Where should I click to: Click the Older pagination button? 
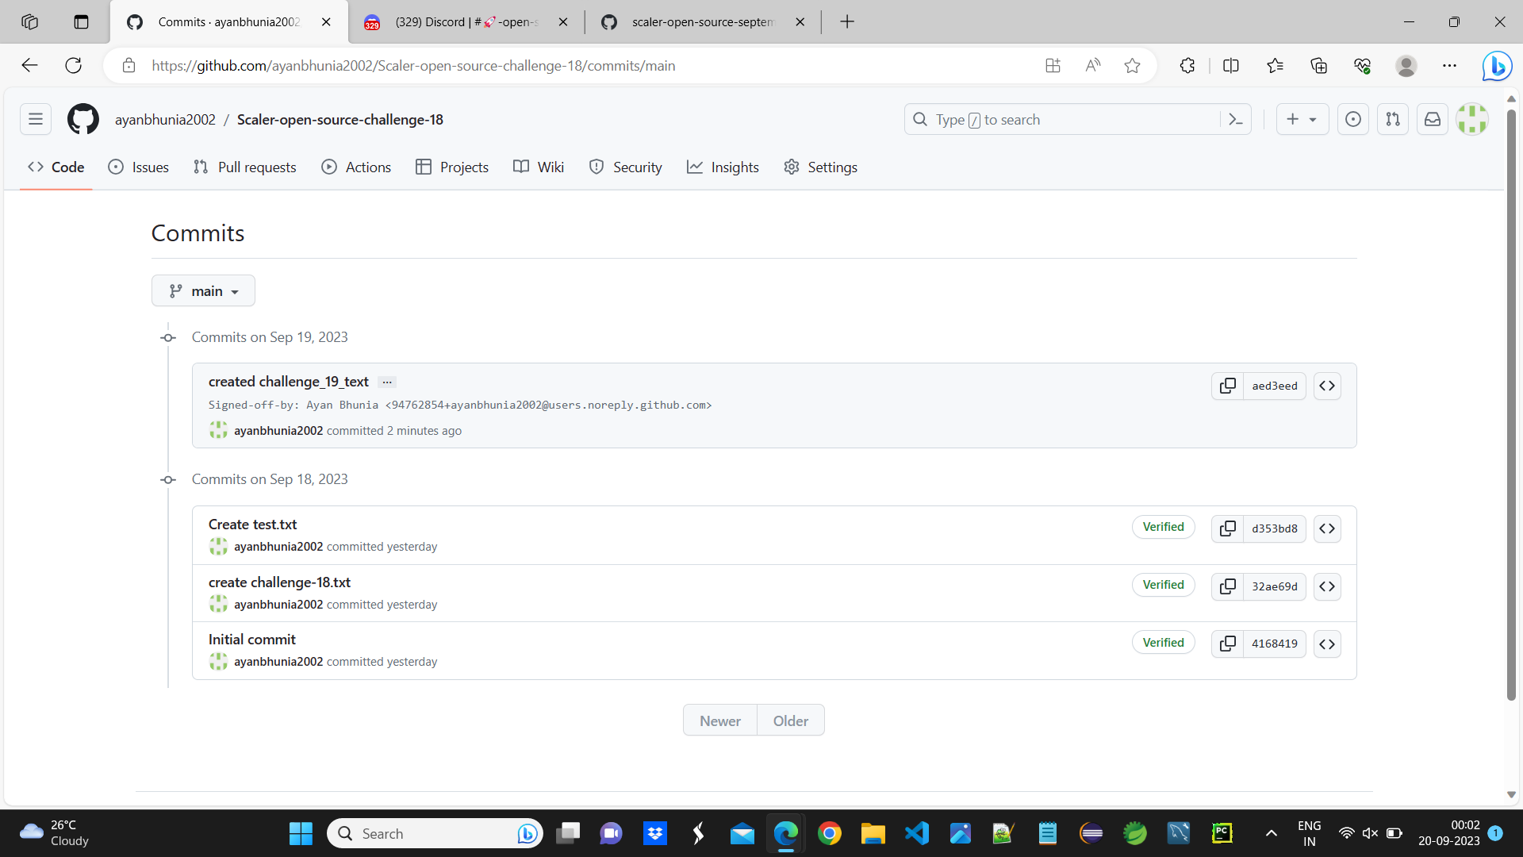pyautogui.click(x=790, y=720)
